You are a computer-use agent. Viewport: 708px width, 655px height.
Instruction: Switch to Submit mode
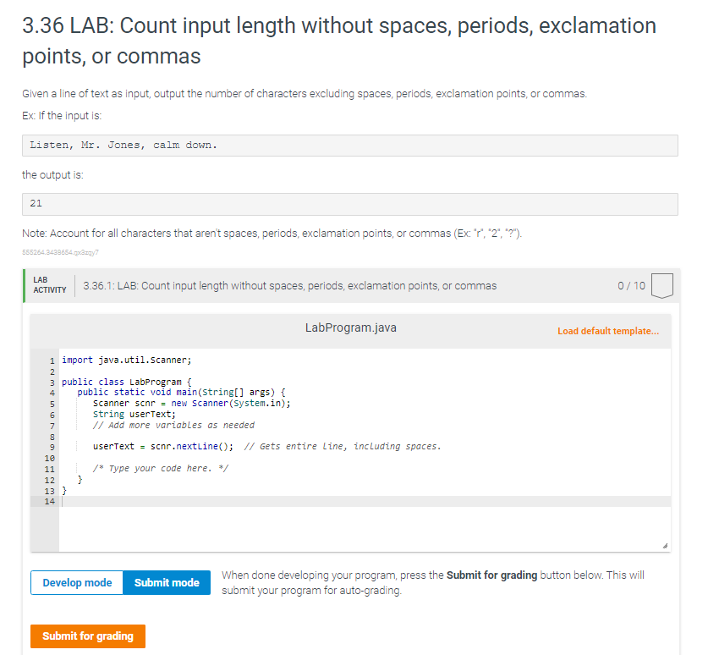[167, 582]
